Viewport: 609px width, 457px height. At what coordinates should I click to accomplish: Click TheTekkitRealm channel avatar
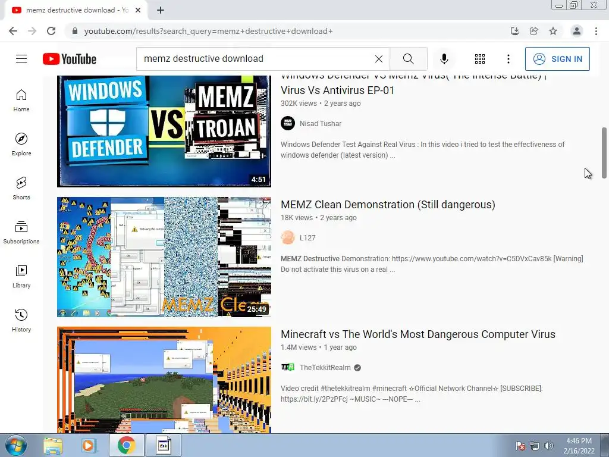(x=288, y=367)
